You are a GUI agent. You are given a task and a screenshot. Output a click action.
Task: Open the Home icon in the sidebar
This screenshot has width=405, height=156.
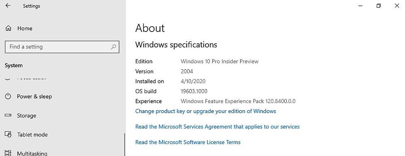(x=8, y=28)
